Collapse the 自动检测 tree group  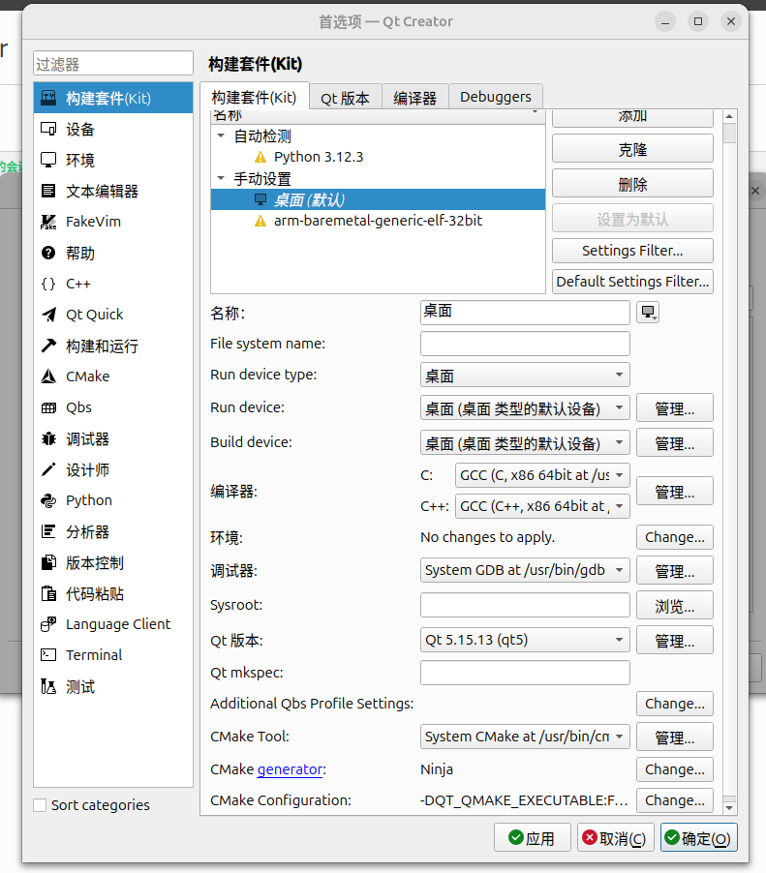tap(221, 135)
